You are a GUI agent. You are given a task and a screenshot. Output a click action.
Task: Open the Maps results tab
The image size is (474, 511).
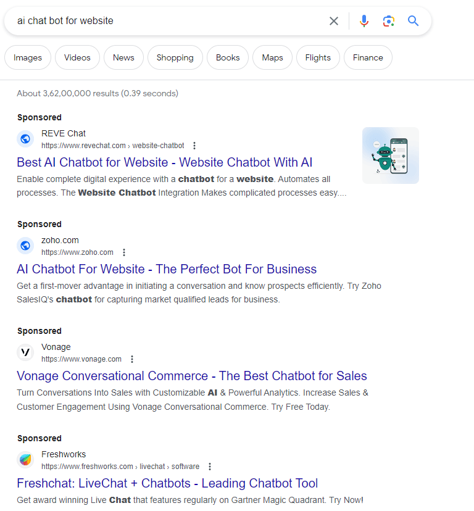point(272,57)
